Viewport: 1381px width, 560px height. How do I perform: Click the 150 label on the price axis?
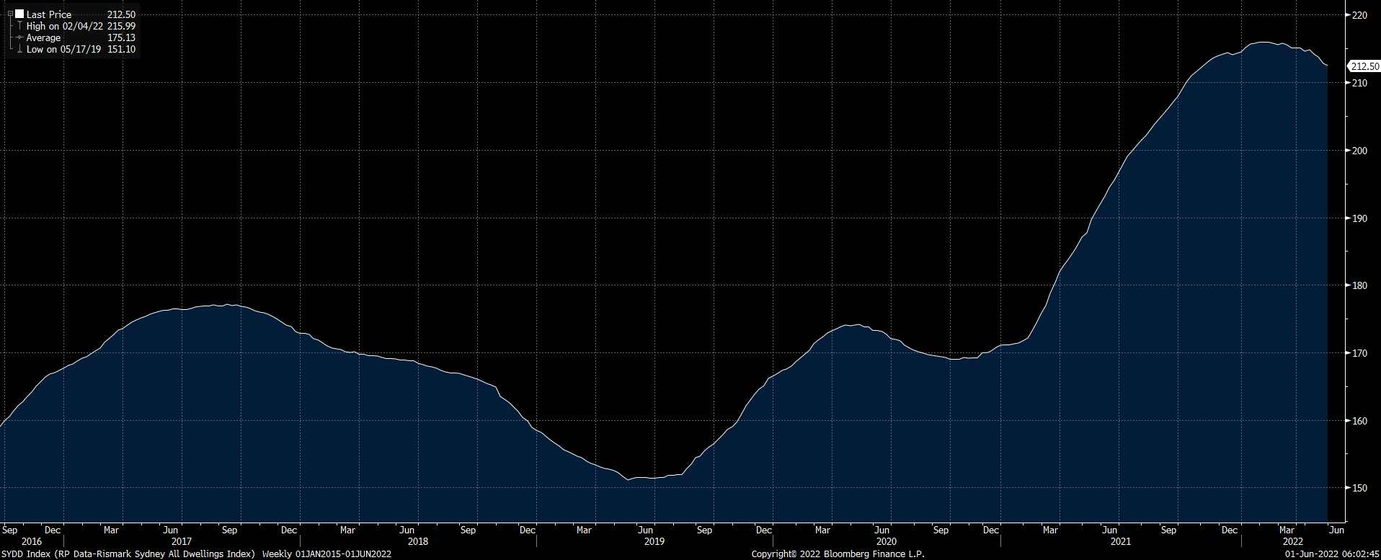tap(1359, 488)
